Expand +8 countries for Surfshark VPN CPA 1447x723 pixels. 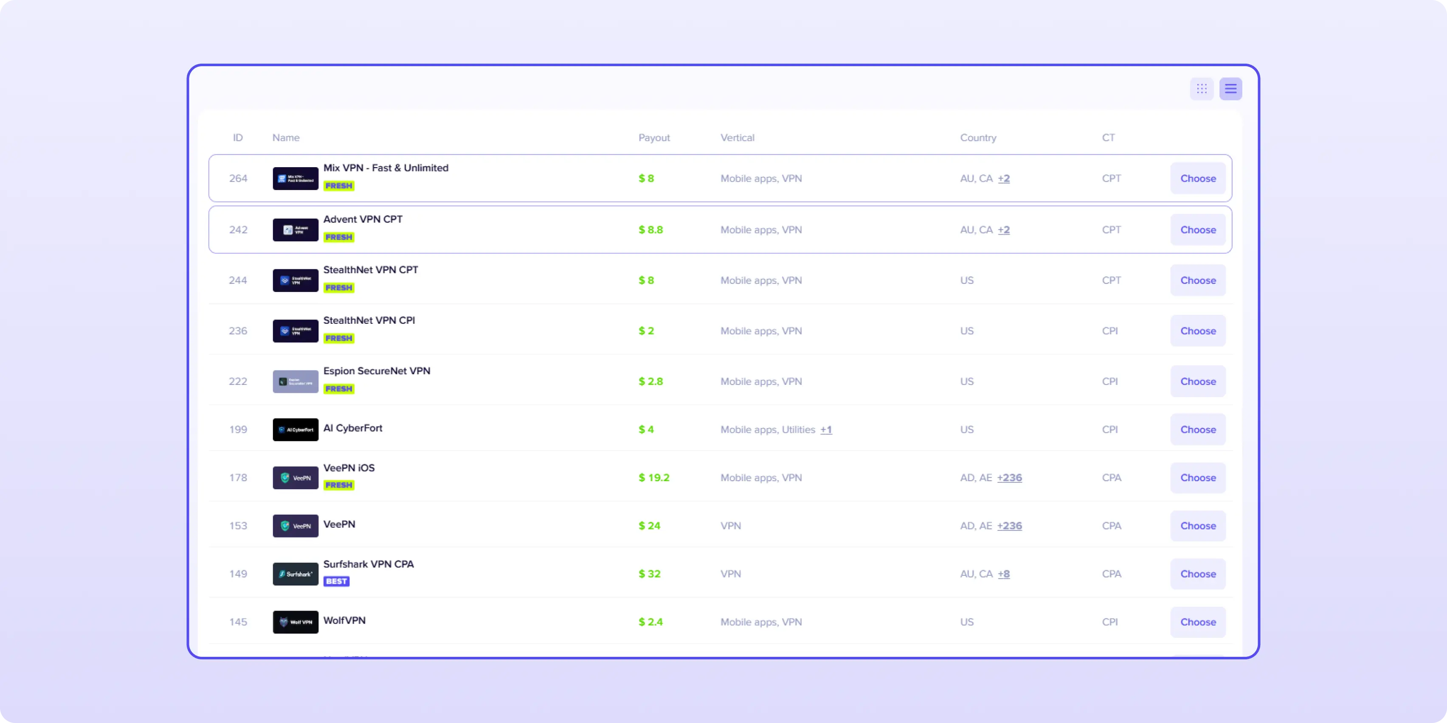1004,574
